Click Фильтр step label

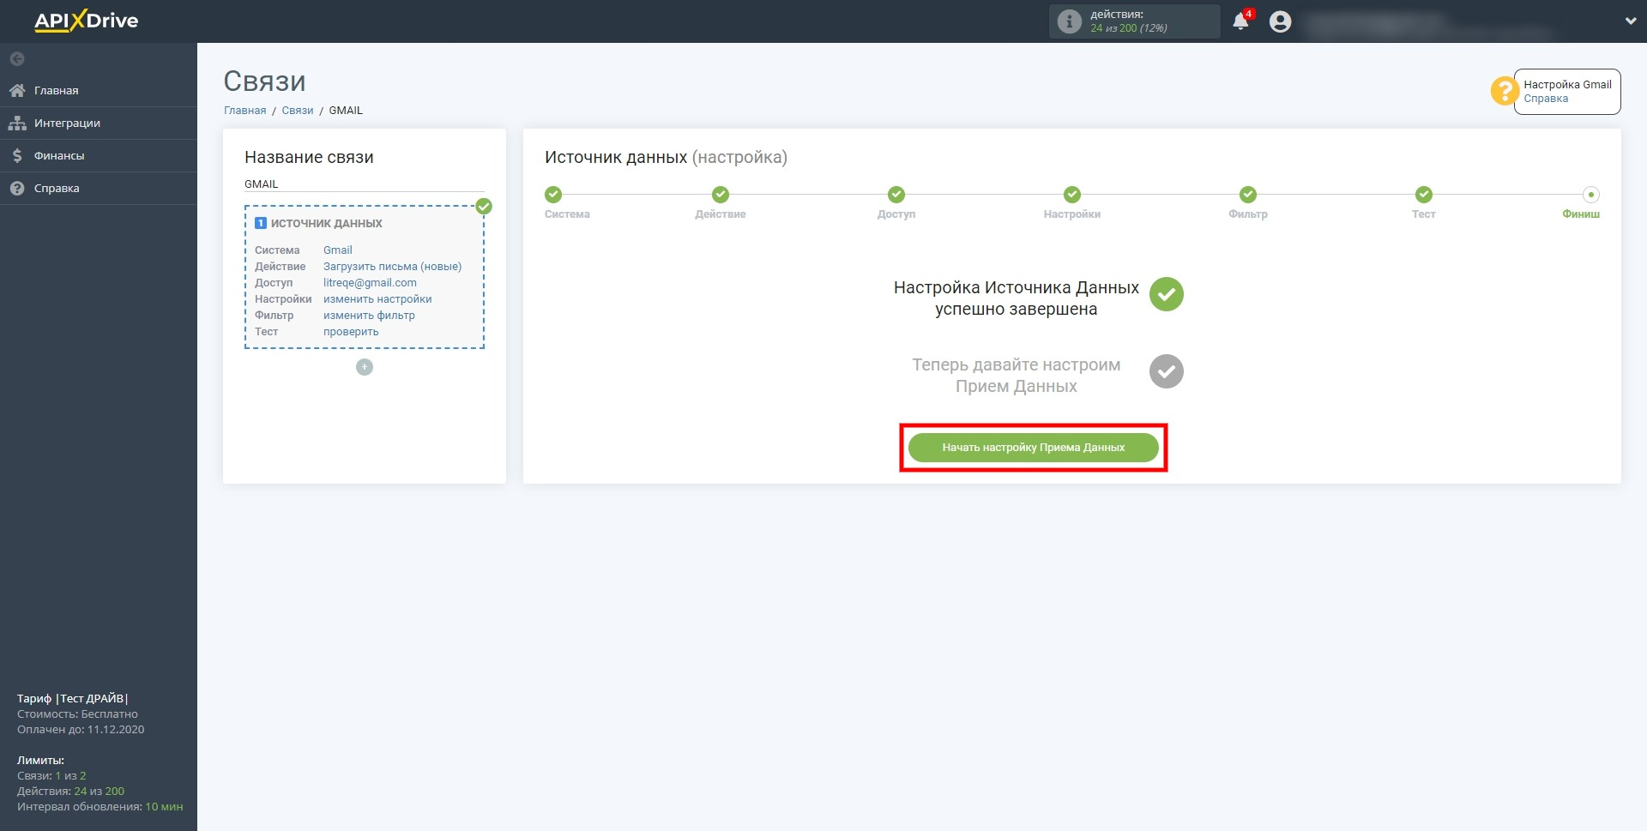pyautogui.click(x=1248, y=214)
